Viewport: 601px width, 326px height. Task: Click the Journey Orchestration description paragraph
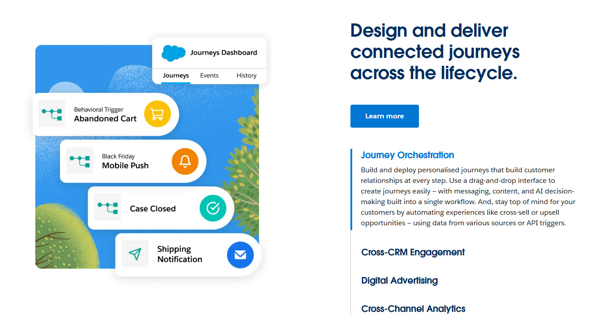tap(468, 197)
